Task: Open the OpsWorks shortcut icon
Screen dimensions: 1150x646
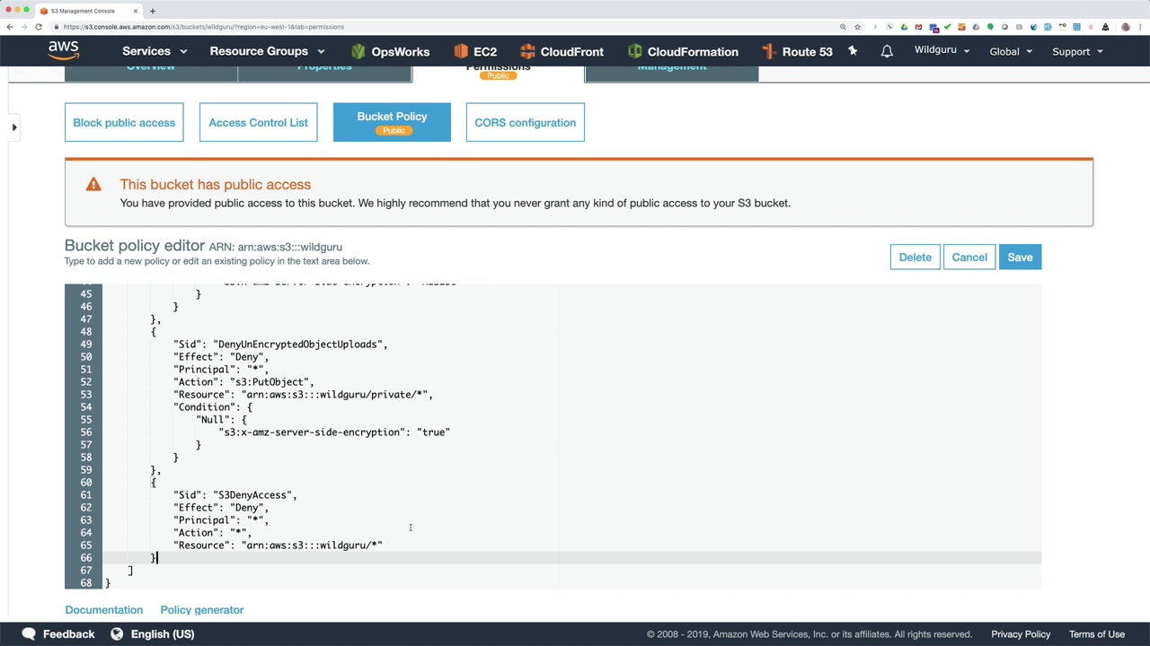Action: pyautogui.click(x=358, y=51)
